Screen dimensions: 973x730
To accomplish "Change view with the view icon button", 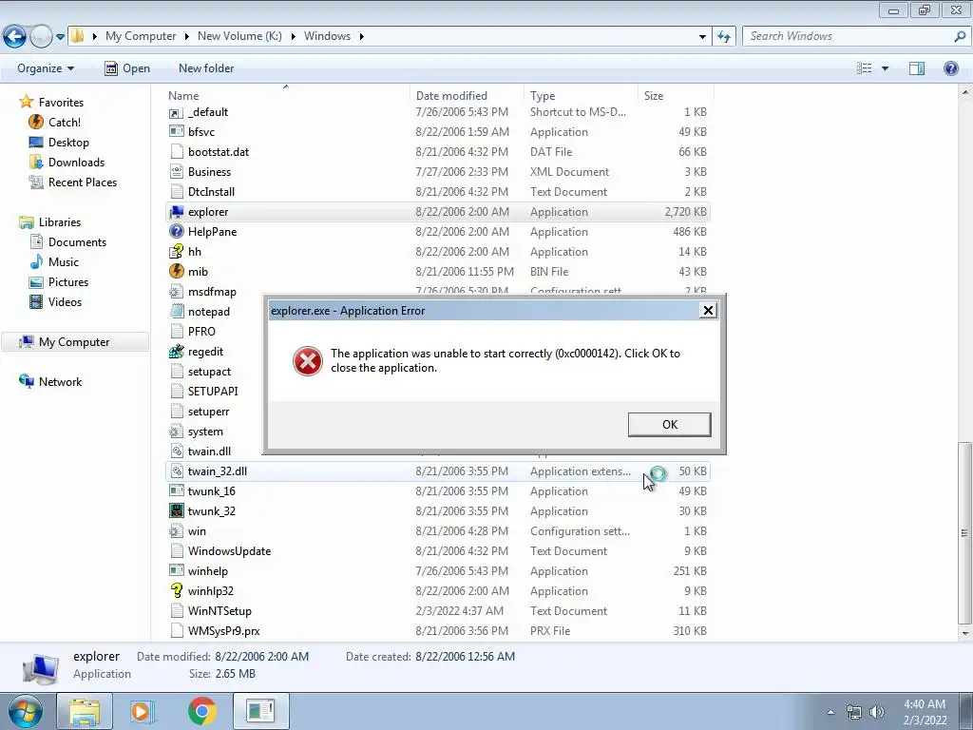I will tap(864, 68).
